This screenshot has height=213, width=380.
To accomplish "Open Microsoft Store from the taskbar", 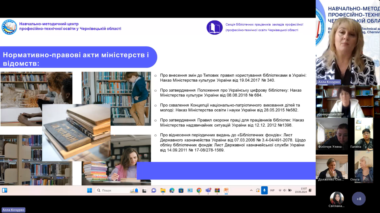I will point(181,191).
